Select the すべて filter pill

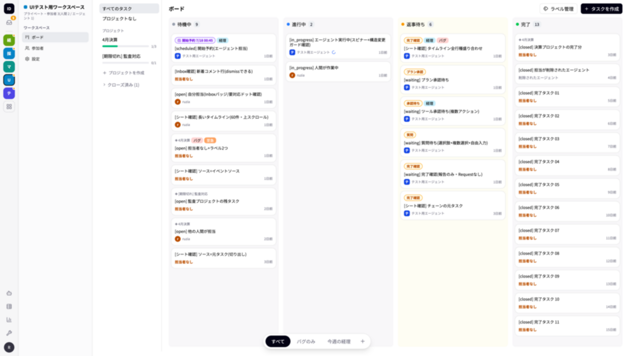[x=278, y=341]
